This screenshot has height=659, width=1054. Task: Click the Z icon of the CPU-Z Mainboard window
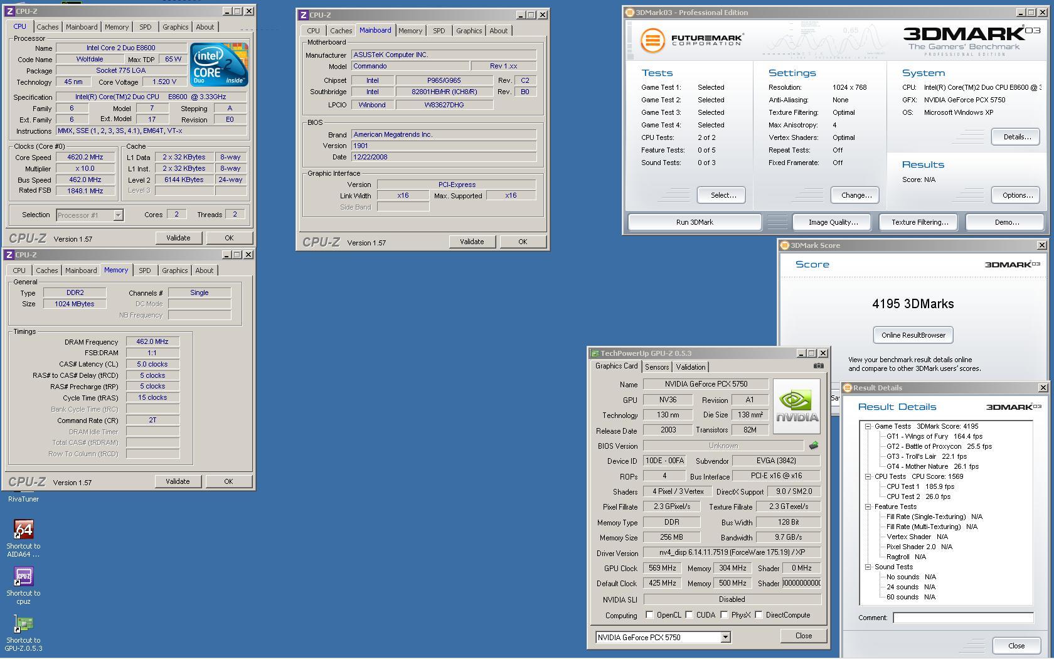pos(304,15)
